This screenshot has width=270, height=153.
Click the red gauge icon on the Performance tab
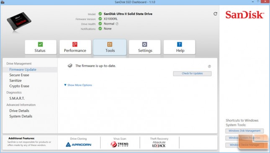pos(75,44)
